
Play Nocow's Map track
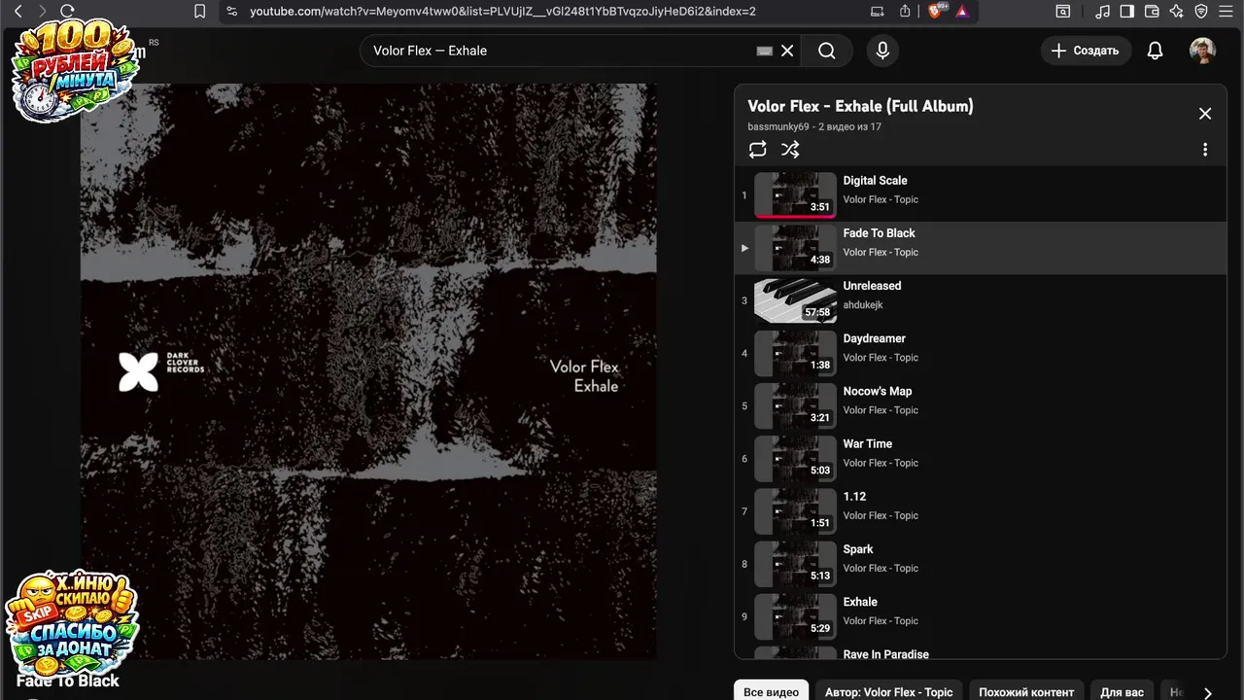pos(980,405)
